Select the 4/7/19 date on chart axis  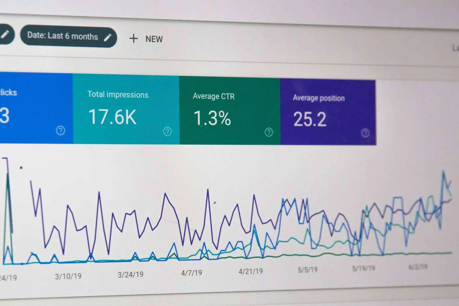[x=192, y=273]
